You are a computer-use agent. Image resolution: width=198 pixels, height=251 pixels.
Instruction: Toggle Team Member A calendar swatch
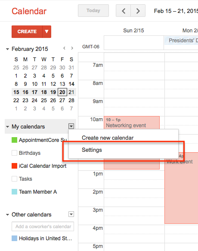pos(14,191)
